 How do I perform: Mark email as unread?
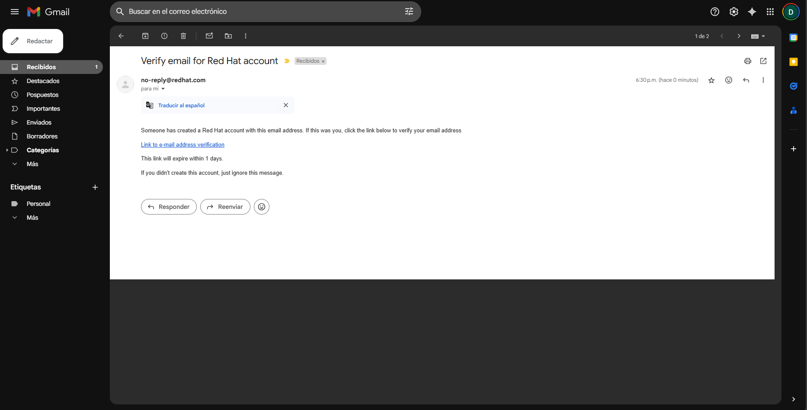[209, 36]
